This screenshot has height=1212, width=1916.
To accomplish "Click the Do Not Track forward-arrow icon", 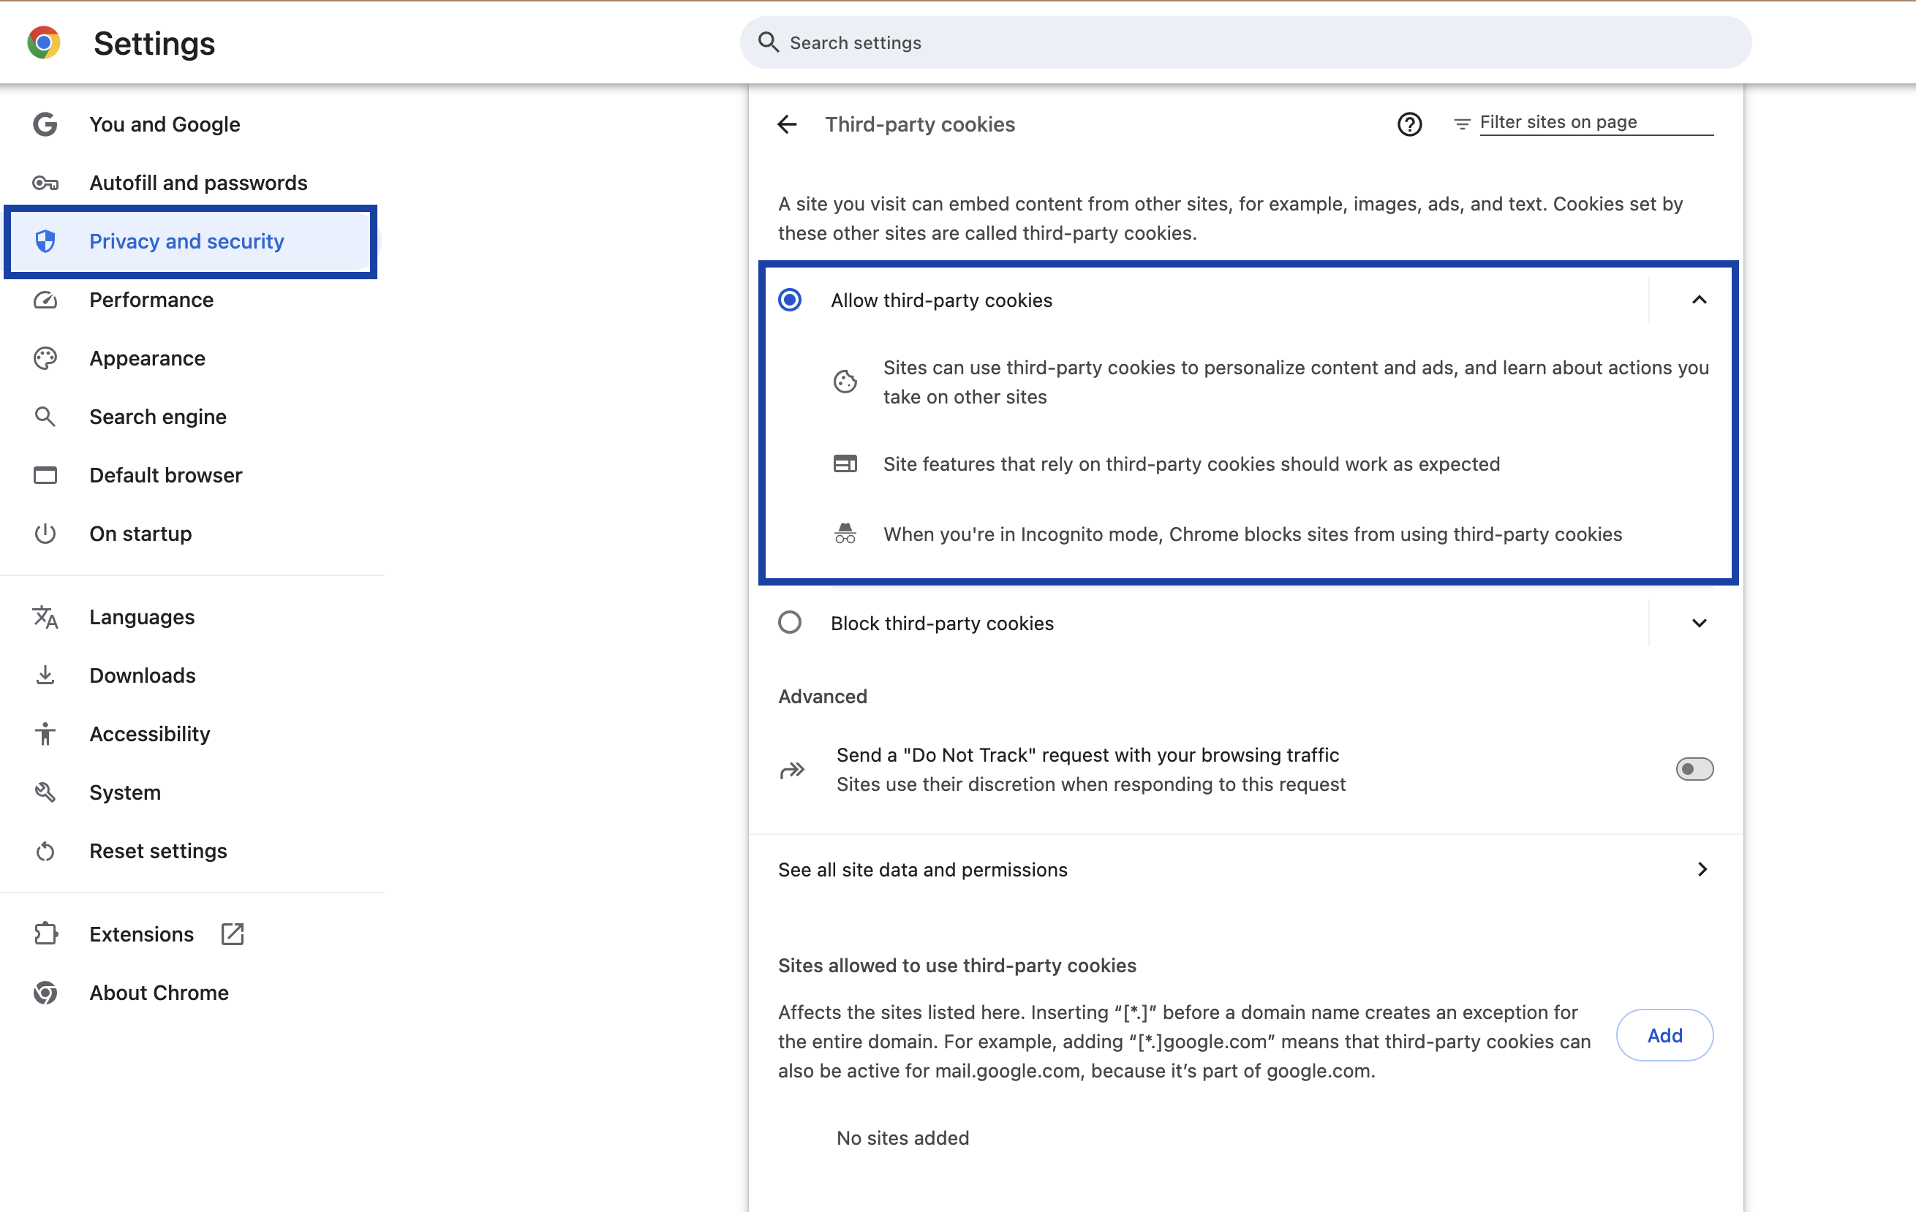I will pos(793,770).
